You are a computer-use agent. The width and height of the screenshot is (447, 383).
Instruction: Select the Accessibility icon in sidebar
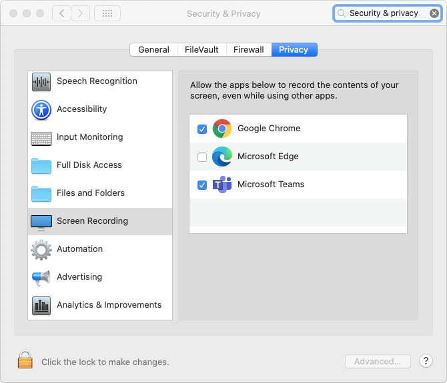coord(41,110)
